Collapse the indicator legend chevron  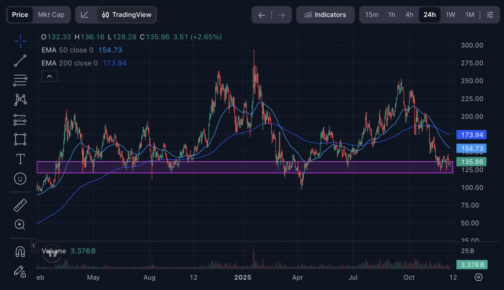click(x=50, y=76)
